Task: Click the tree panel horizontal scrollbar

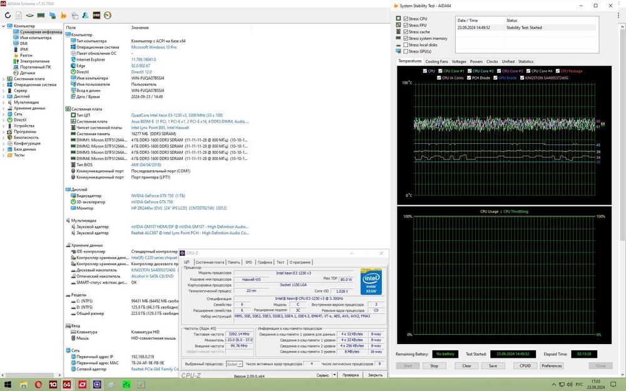Action: pyautogui.click(x=31, y=375)
